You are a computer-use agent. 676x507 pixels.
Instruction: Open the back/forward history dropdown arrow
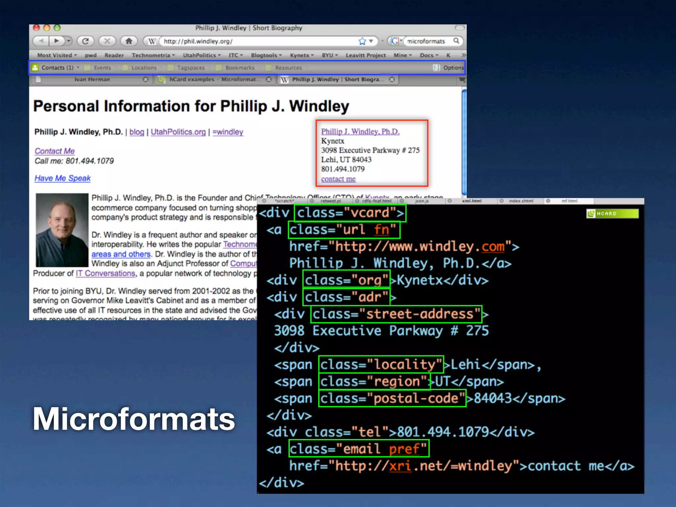coord(68,41)
